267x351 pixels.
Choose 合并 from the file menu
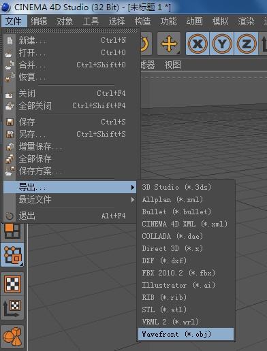[70, 65]
